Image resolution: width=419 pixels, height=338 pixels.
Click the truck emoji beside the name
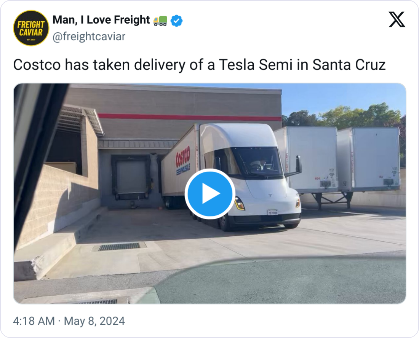(x=160, y=21)
